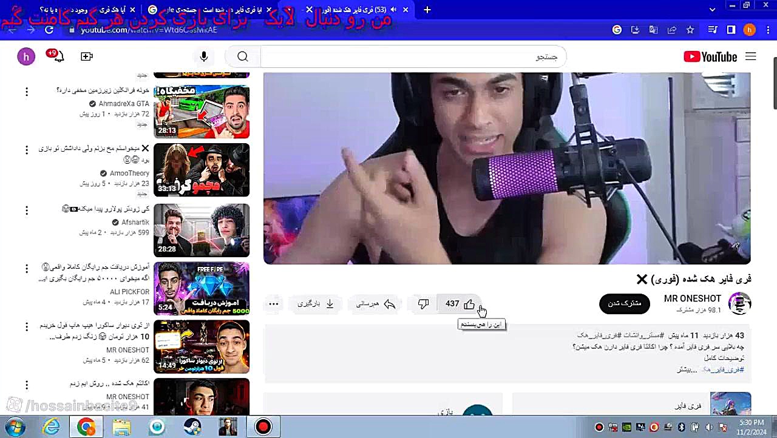
Task: Launch Internet Explorer from taskbar
Action: [x=51, y=427]
